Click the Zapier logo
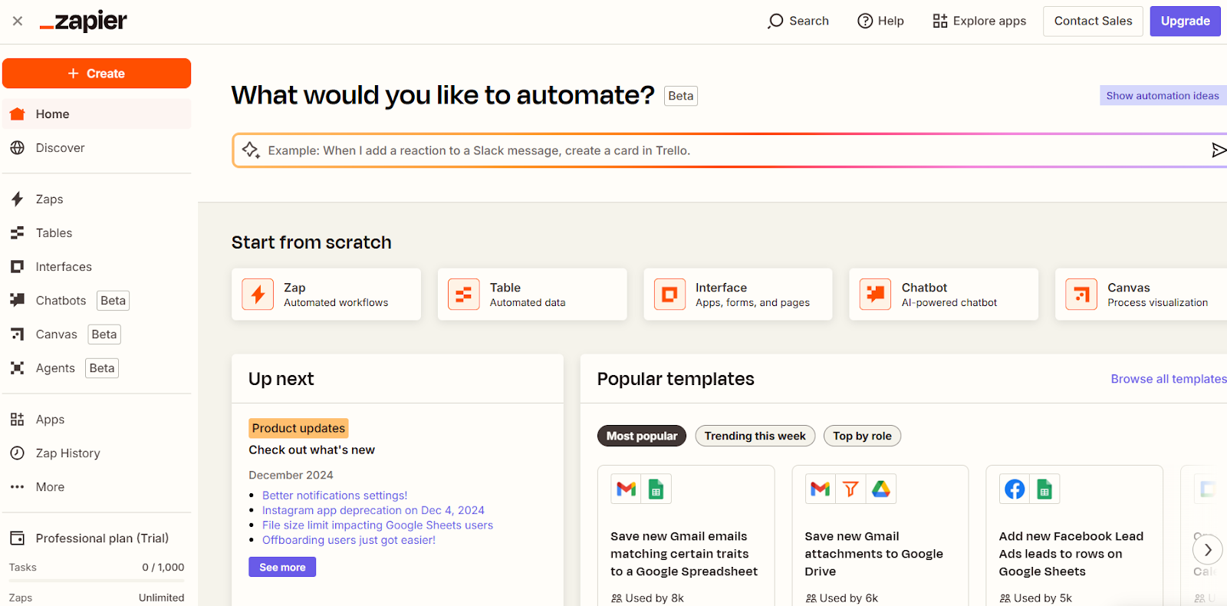Viewport: 1227px width, 606px height. (84, 21)
